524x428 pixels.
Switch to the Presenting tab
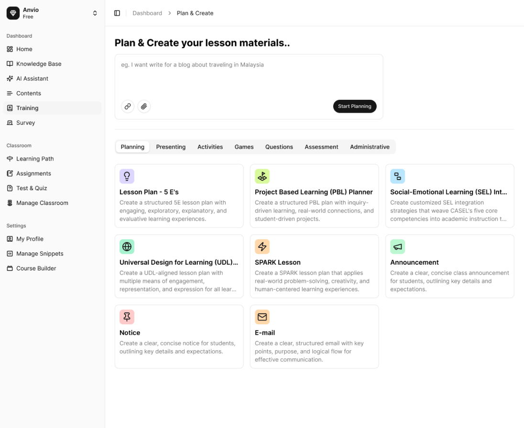(x=171, y=147)
